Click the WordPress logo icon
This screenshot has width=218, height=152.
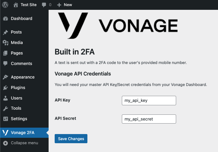(x=5, y=5)
